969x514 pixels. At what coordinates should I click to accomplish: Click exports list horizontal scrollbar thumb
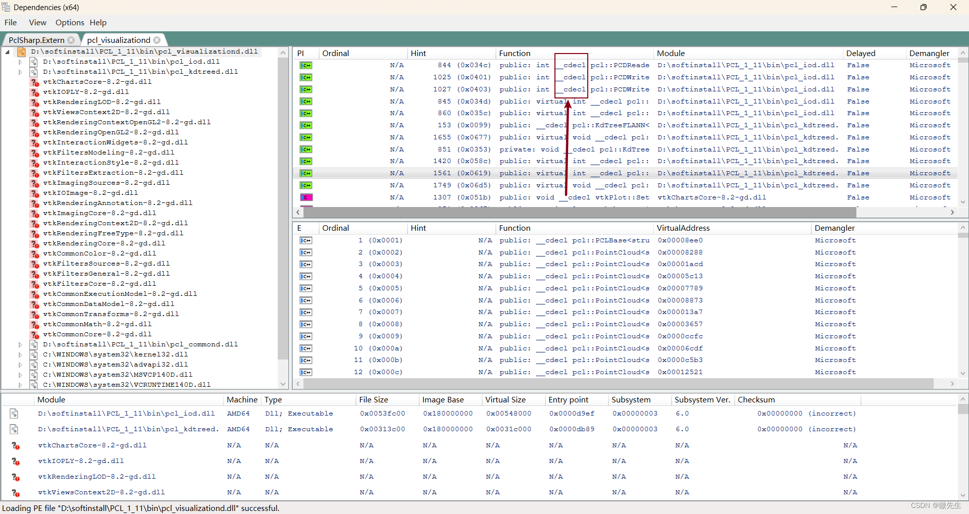point(618,384)
